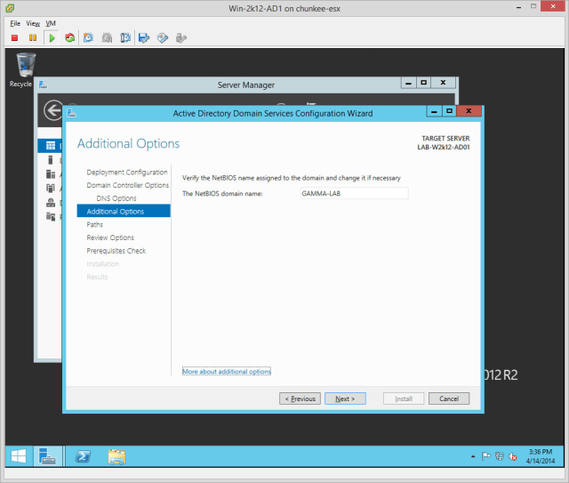Click the muted speaker tray icon
Viewport: 569px width, 483px height.
coord(513,456)
